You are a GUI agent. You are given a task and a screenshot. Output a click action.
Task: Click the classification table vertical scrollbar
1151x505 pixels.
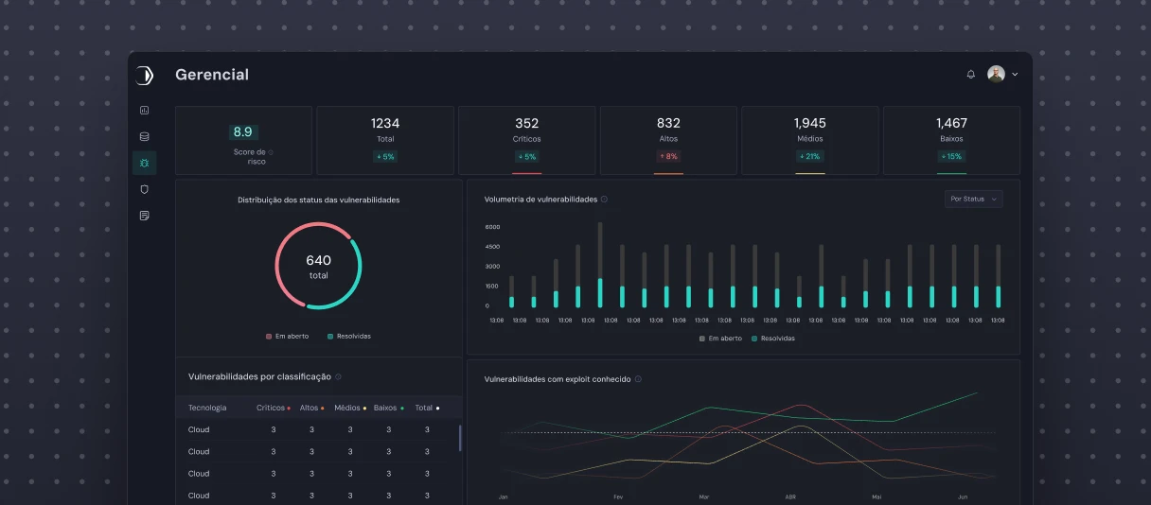pyautogui.click(x=460, y=438)
